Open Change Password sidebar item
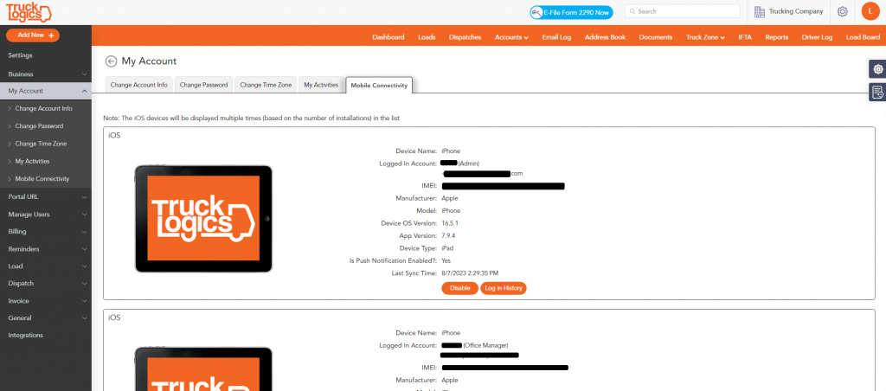886x391 pixels. (46, 126)
